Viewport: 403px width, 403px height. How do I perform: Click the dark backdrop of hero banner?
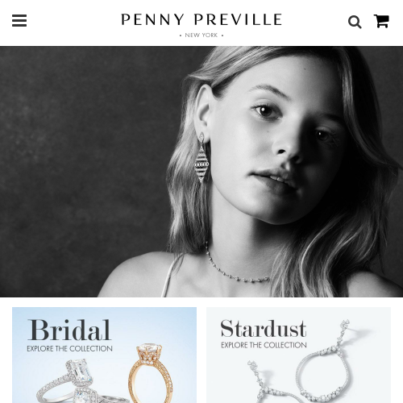81,161
